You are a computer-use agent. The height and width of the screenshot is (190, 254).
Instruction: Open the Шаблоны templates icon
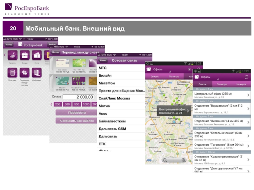(37, 73)
